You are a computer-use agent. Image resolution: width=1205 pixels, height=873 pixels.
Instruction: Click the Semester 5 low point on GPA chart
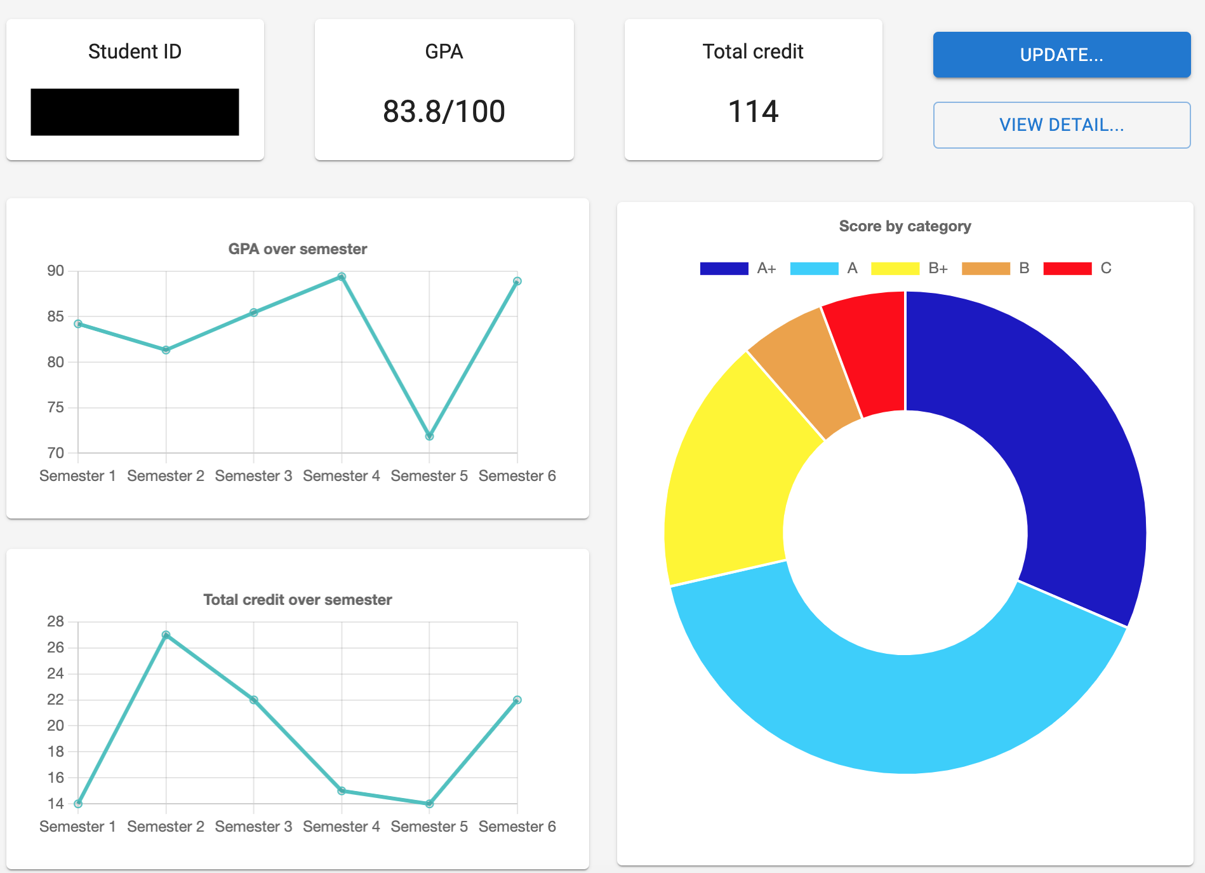click(x=429, y=436)
